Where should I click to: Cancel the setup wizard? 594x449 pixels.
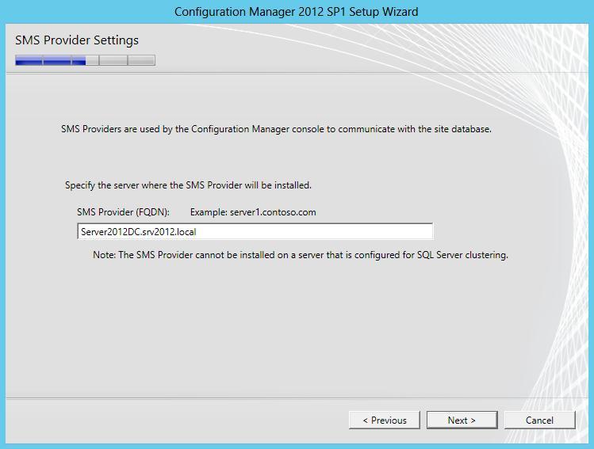[539, 420]
